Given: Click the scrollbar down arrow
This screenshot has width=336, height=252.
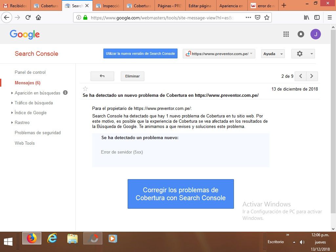Looking at the screenshot, I should click(x=333, y=229).
